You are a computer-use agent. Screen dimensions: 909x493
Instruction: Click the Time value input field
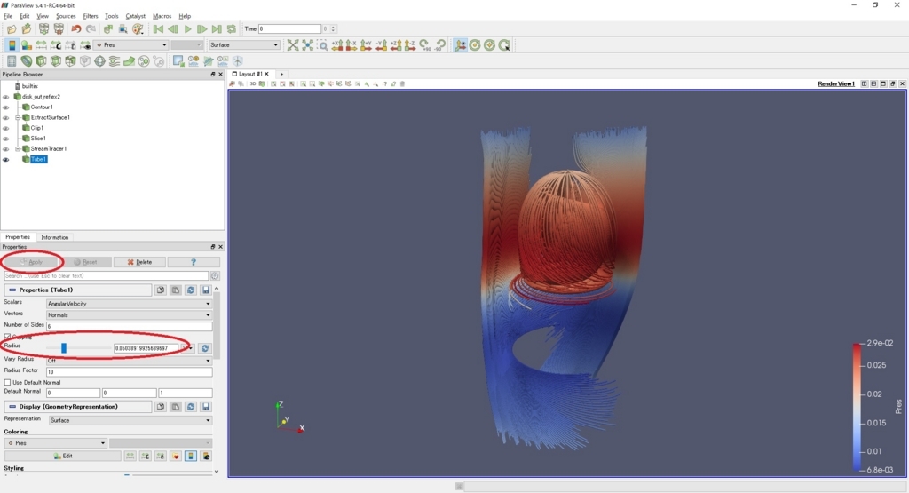click(x=289, y=29)
